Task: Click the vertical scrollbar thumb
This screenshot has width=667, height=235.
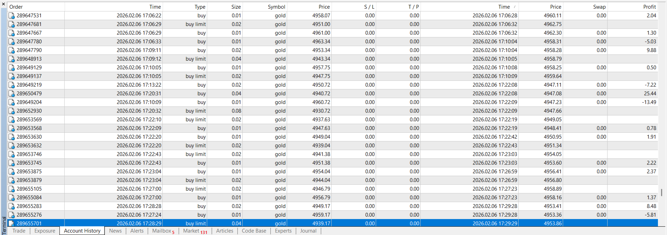Action: (x=661, y=192)
